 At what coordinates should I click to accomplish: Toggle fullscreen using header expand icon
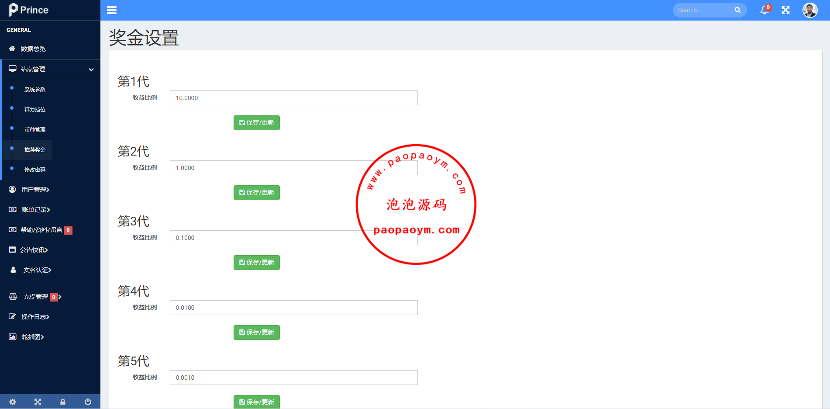click(785, 10)
